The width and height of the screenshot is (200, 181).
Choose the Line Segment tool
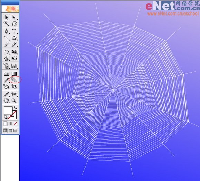click(6, 38)
